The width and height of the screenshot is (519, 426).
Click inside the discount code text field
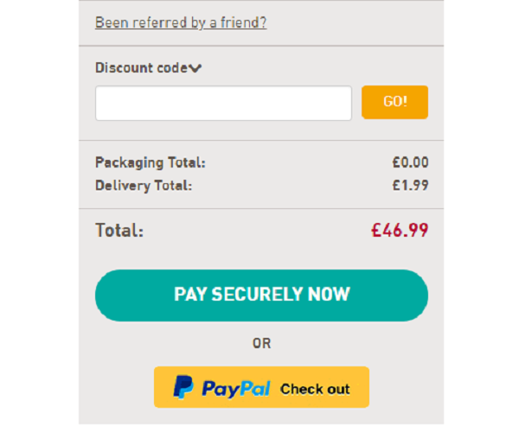click(223, 103)
